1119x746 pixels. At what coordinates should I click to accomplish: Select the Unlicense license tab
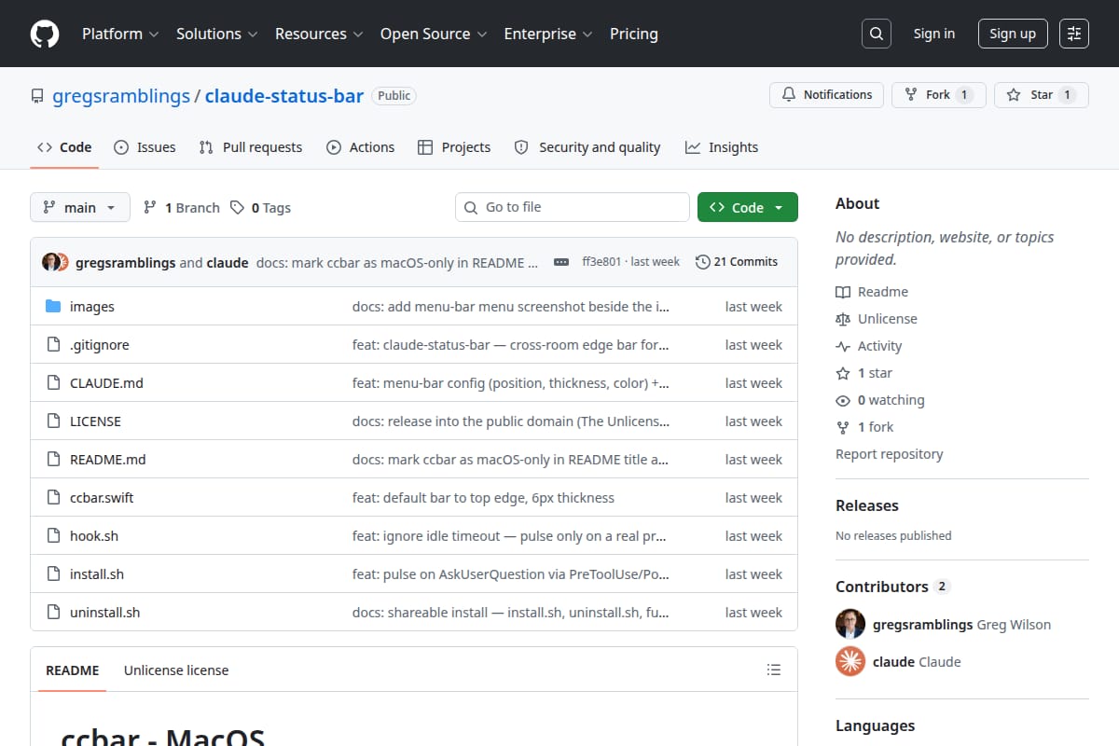176,670
